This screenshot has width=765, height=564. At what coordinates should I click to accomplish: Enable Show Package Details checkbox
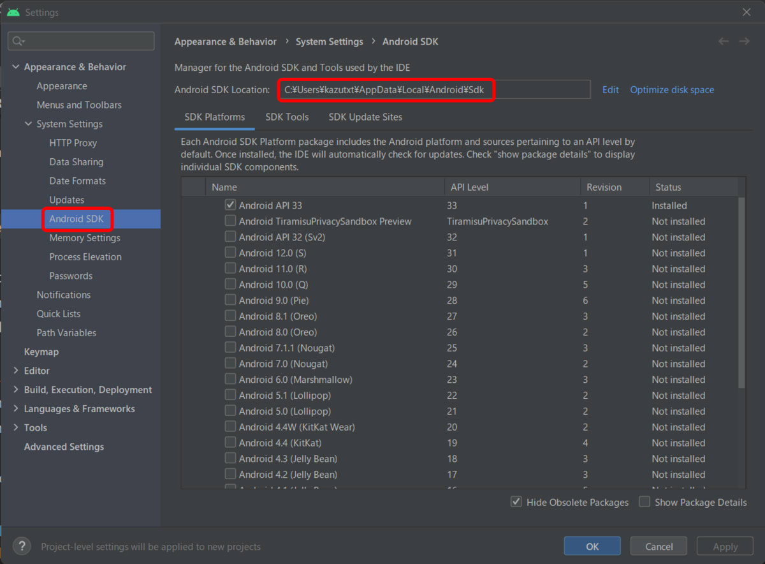click(645, 502)
